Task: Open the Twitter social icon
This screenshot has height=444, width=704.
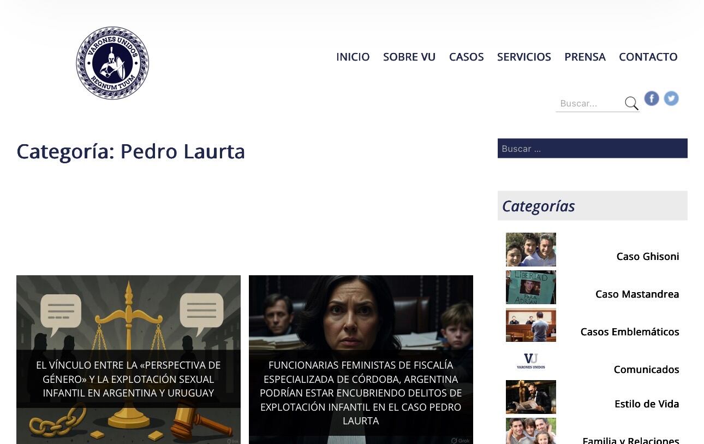Action: [671, 98]
